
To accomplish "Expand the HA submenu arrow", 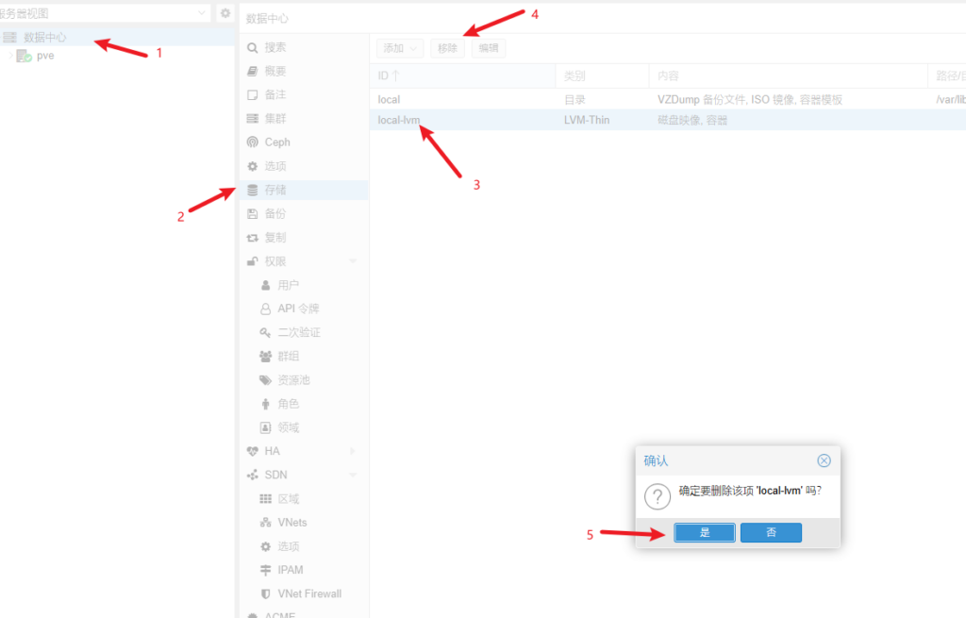I will pos(352,451).
